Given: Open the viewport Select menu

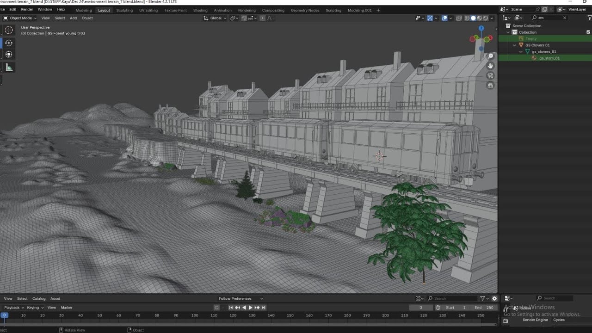Looking at the screenshot, I should [60, 18].
